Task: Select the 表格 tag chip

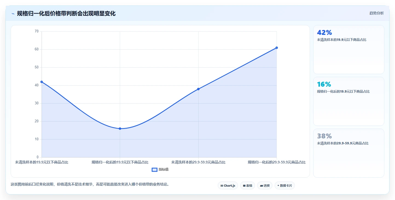Action: [248, 186]
